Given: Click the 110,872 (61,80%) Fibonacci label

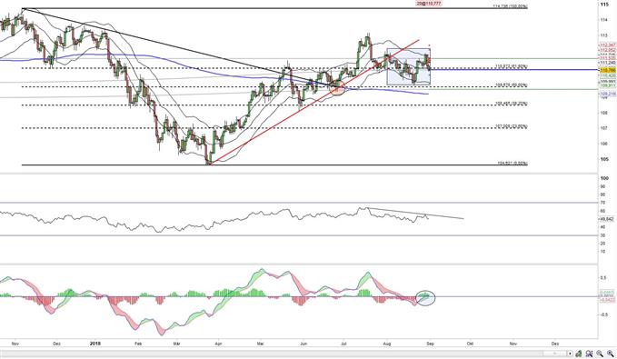Looking at the screenshot, I should [x=511, y=66].
